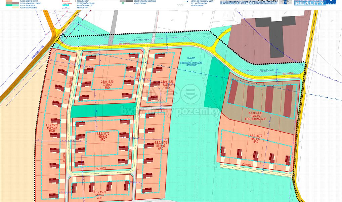
Task: Click the legend entry 'MÍSTNÍ BIOKORIDOR'
Action: click(x=197, y=5)
